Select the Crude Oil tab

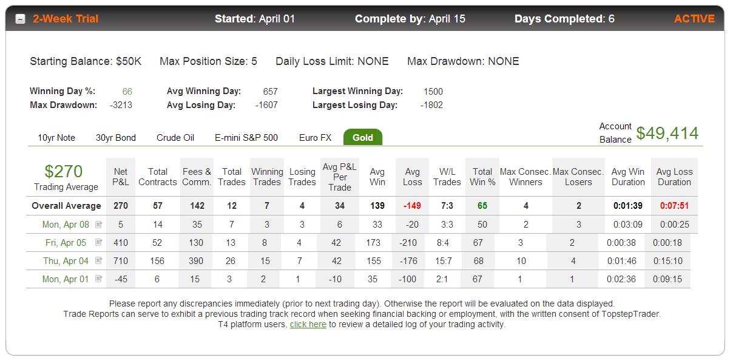[x=175, y=138]
